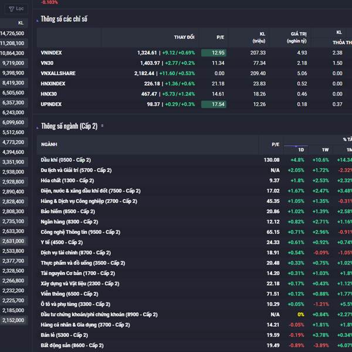The height and width of the screenshot is (352, 352).
Task: Open the VN30 index row
Action: tap(194, 63)
